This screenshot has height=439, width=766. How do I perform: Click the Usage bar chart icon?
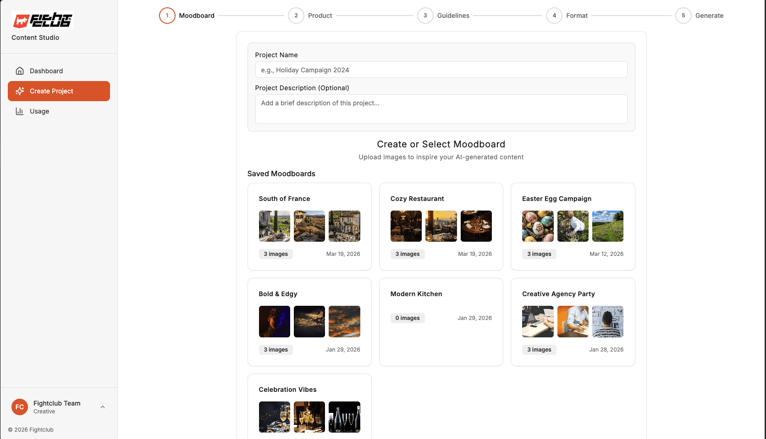(20, 111)
